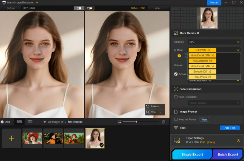Click the Single Export button
Image resolution: width=244 pixels, height=161 pixels.
(x=192, y=154)
